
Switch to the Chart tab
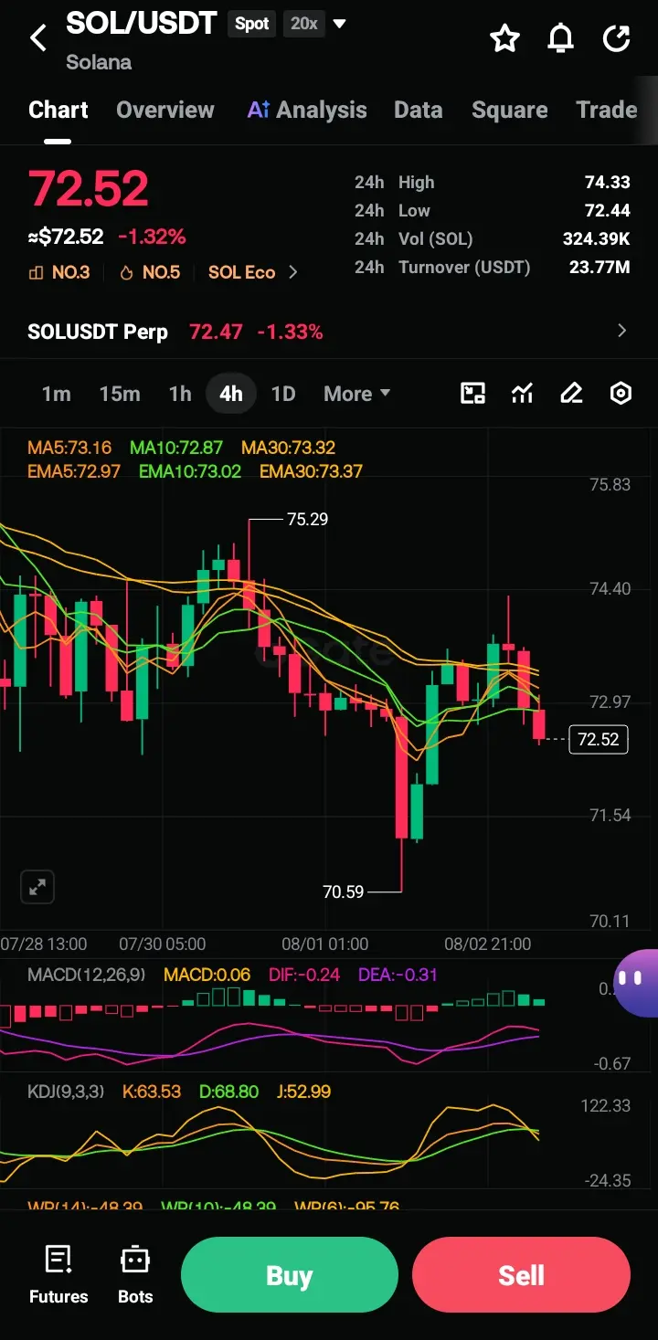(x=58, y=111)
